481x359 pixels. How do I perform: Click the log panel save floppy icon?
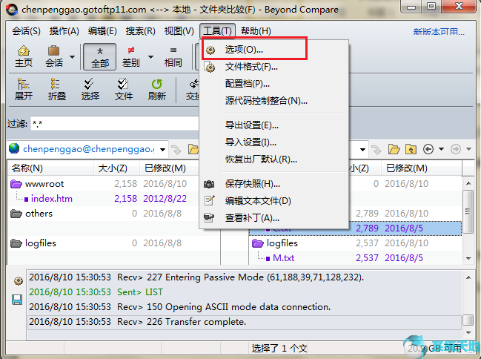coord(17,300)
